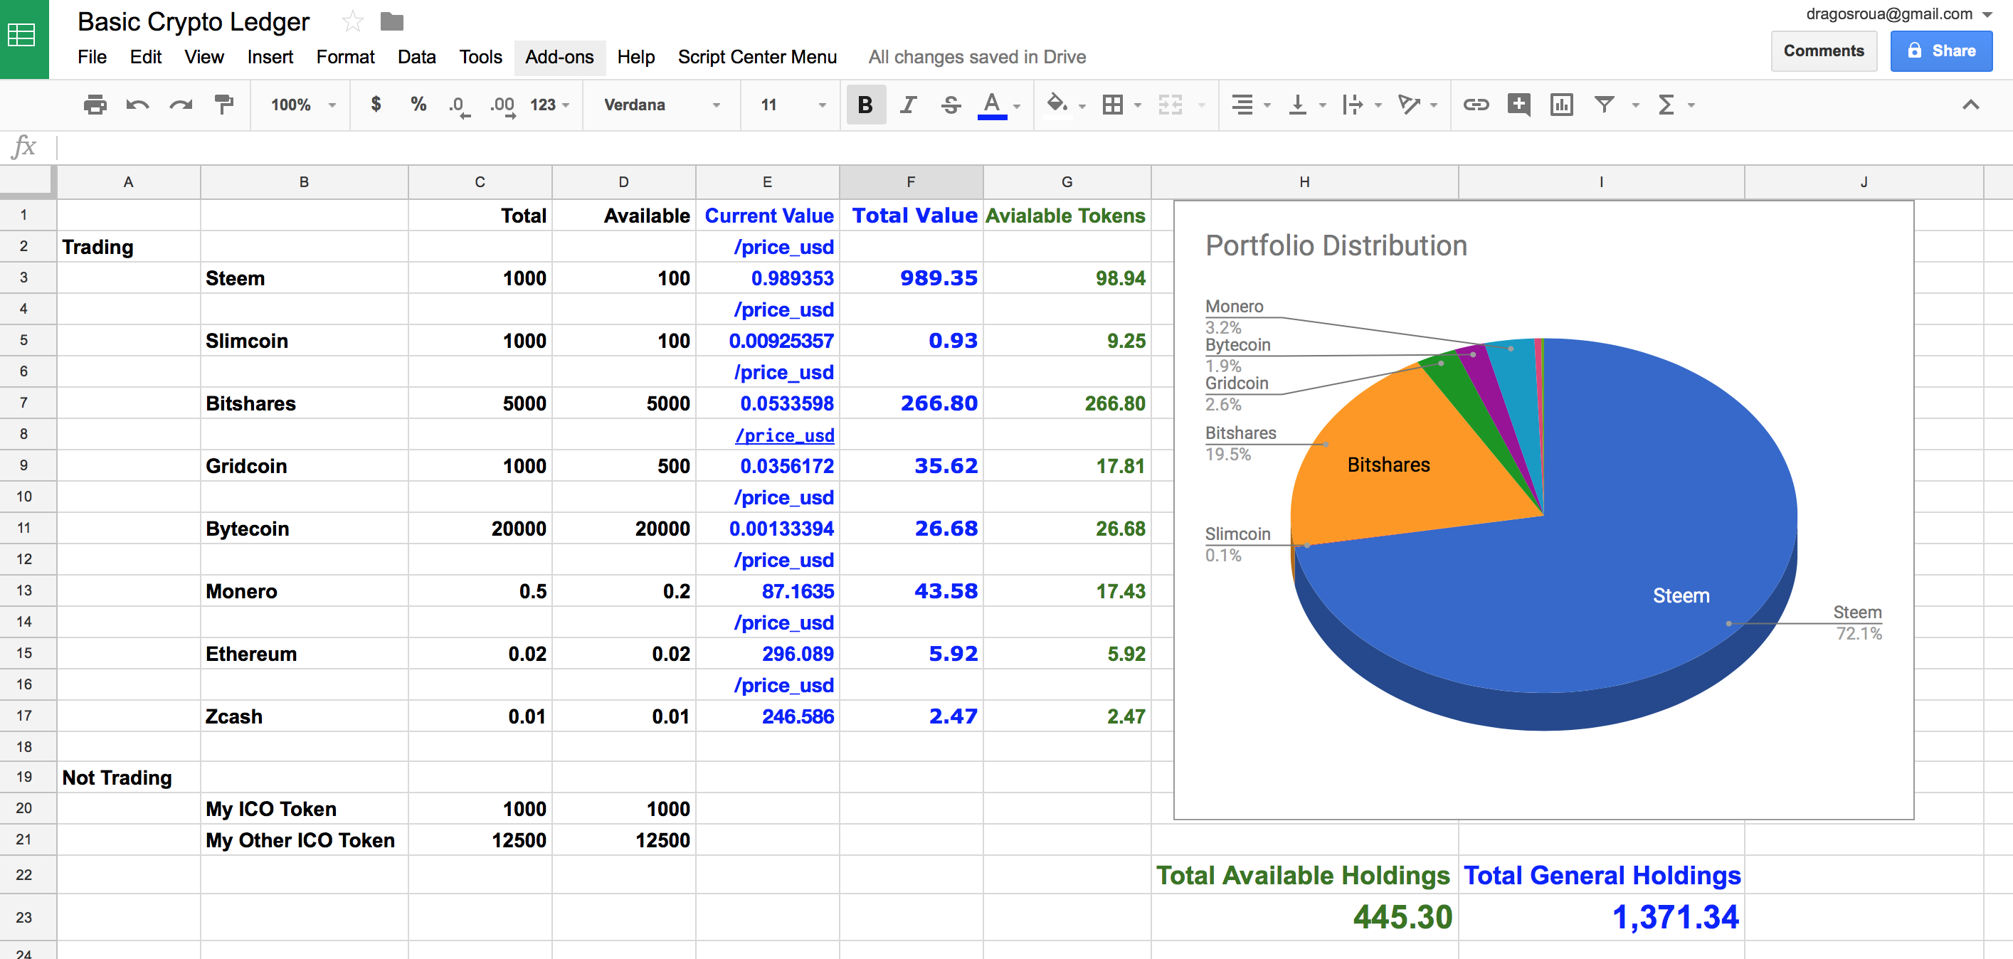Click the Print icon

(x=95, y=105)
